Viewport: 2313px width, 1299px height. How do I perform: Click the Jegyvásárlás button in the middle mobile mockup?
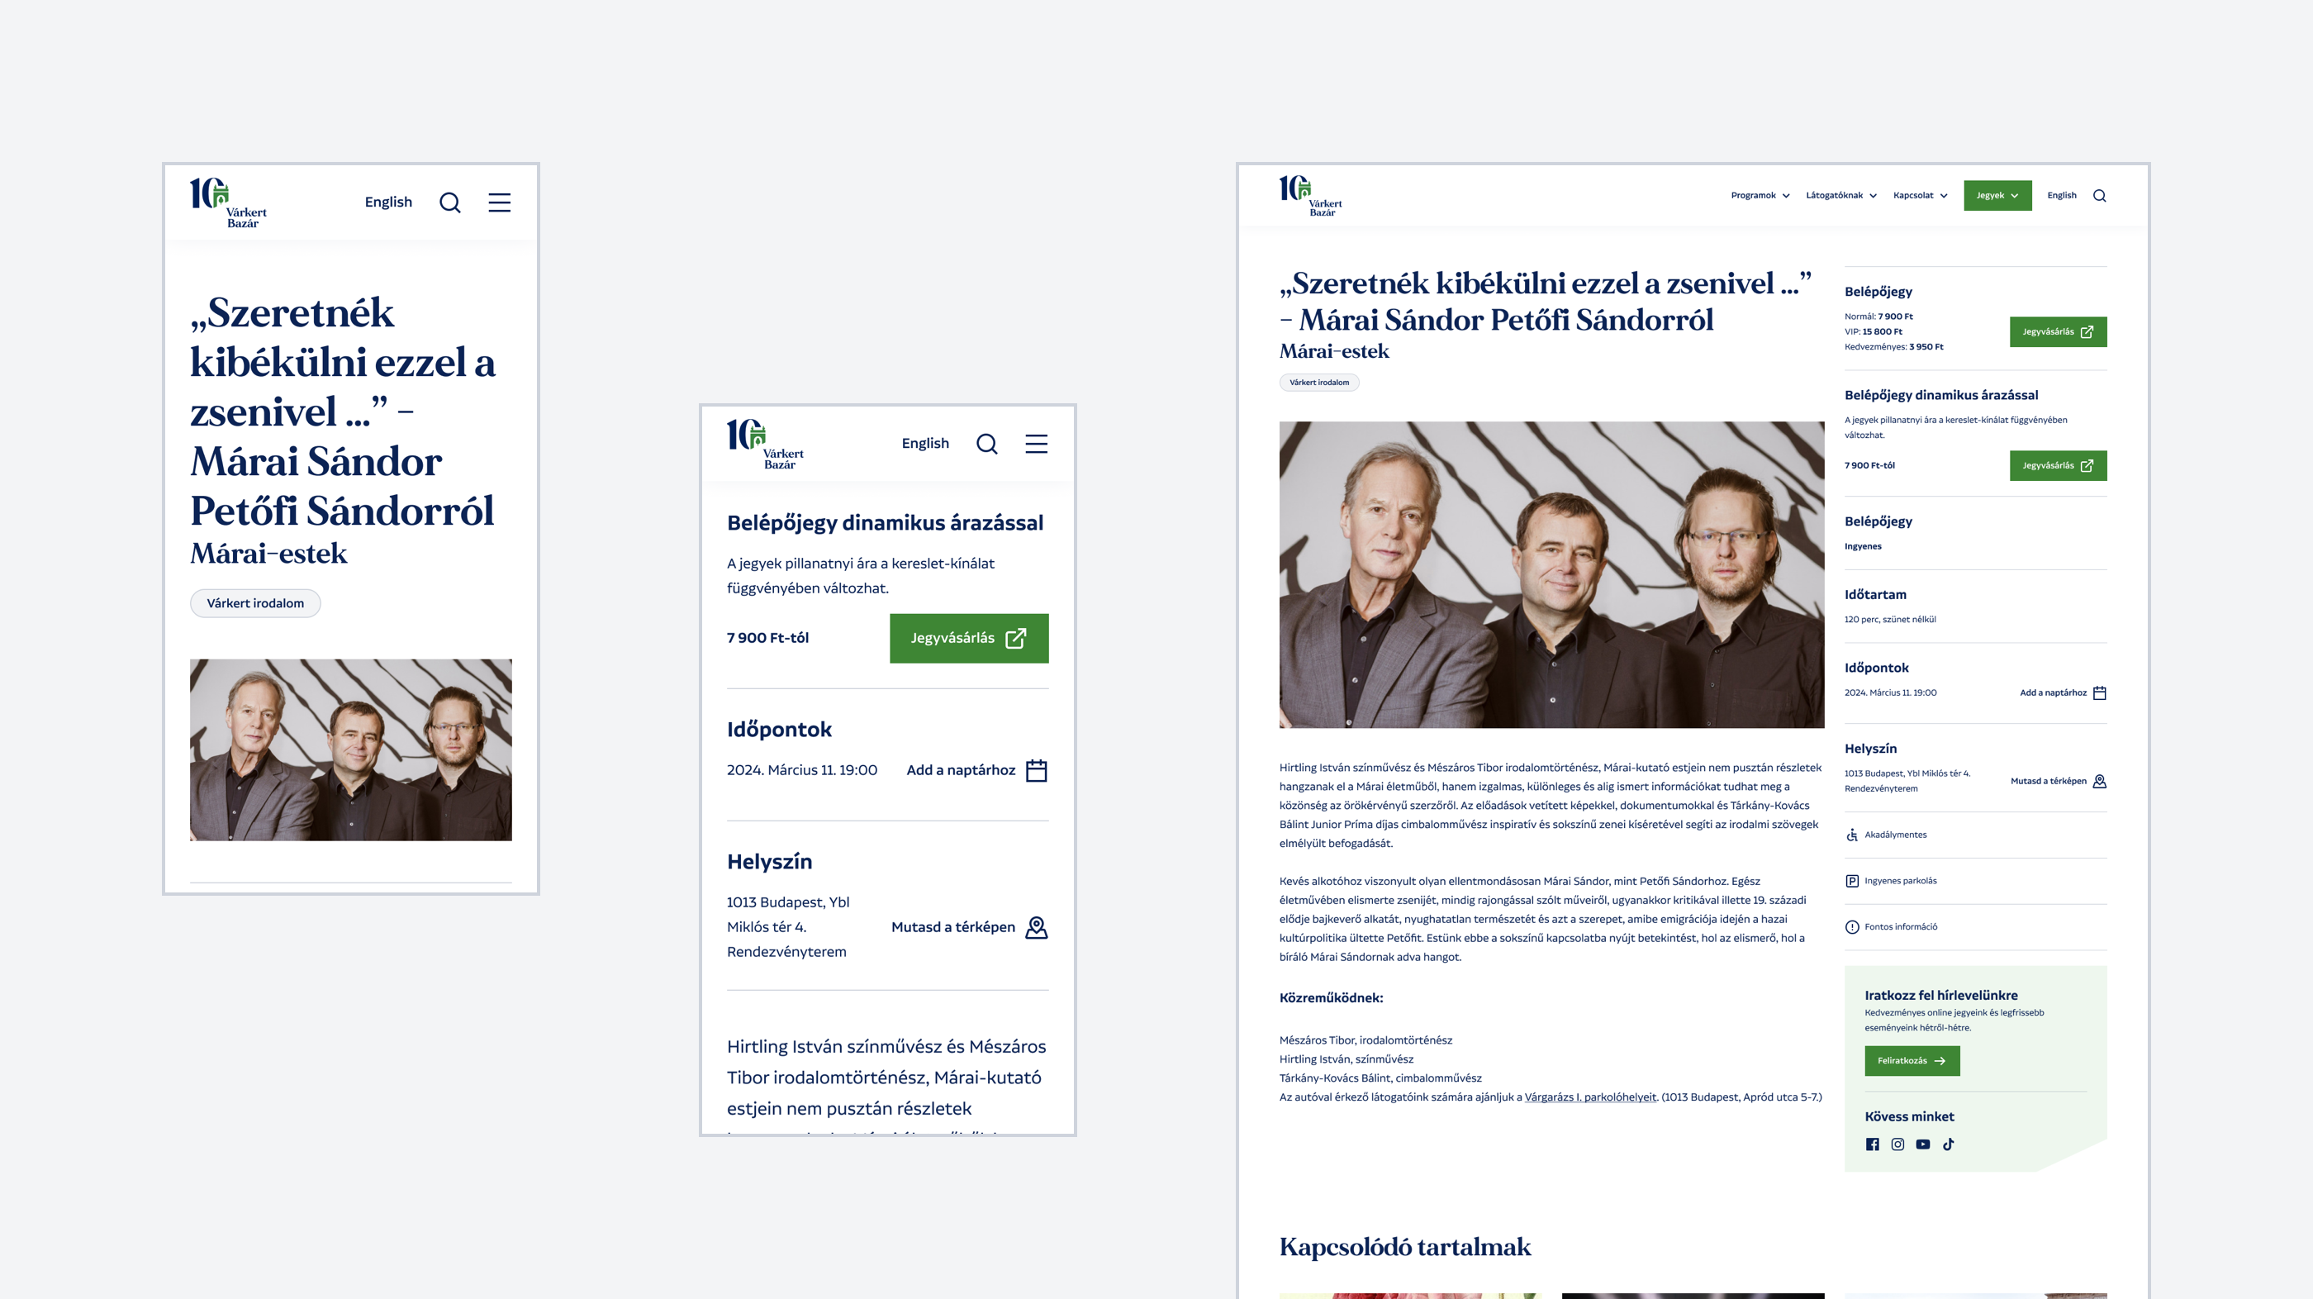coord(969,639)
